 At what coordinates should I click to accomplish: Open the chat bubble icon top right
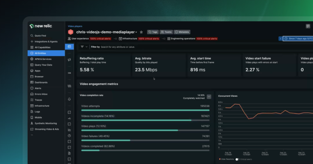[x=308, y=26]
